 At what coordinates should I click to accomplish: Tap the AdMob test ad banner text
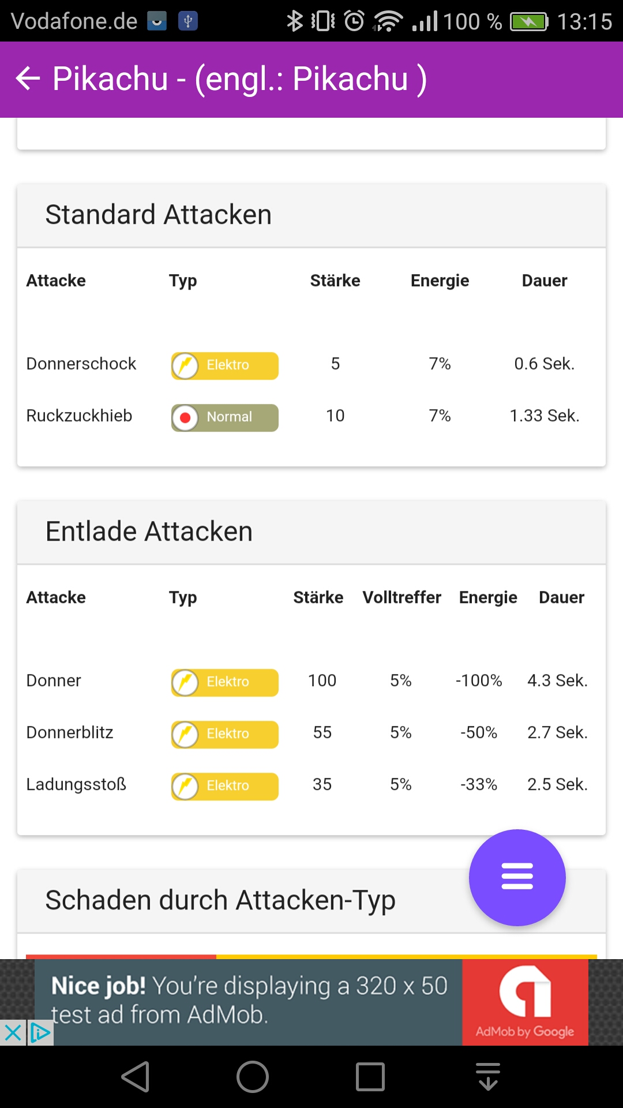click(x=248, y=1000)
